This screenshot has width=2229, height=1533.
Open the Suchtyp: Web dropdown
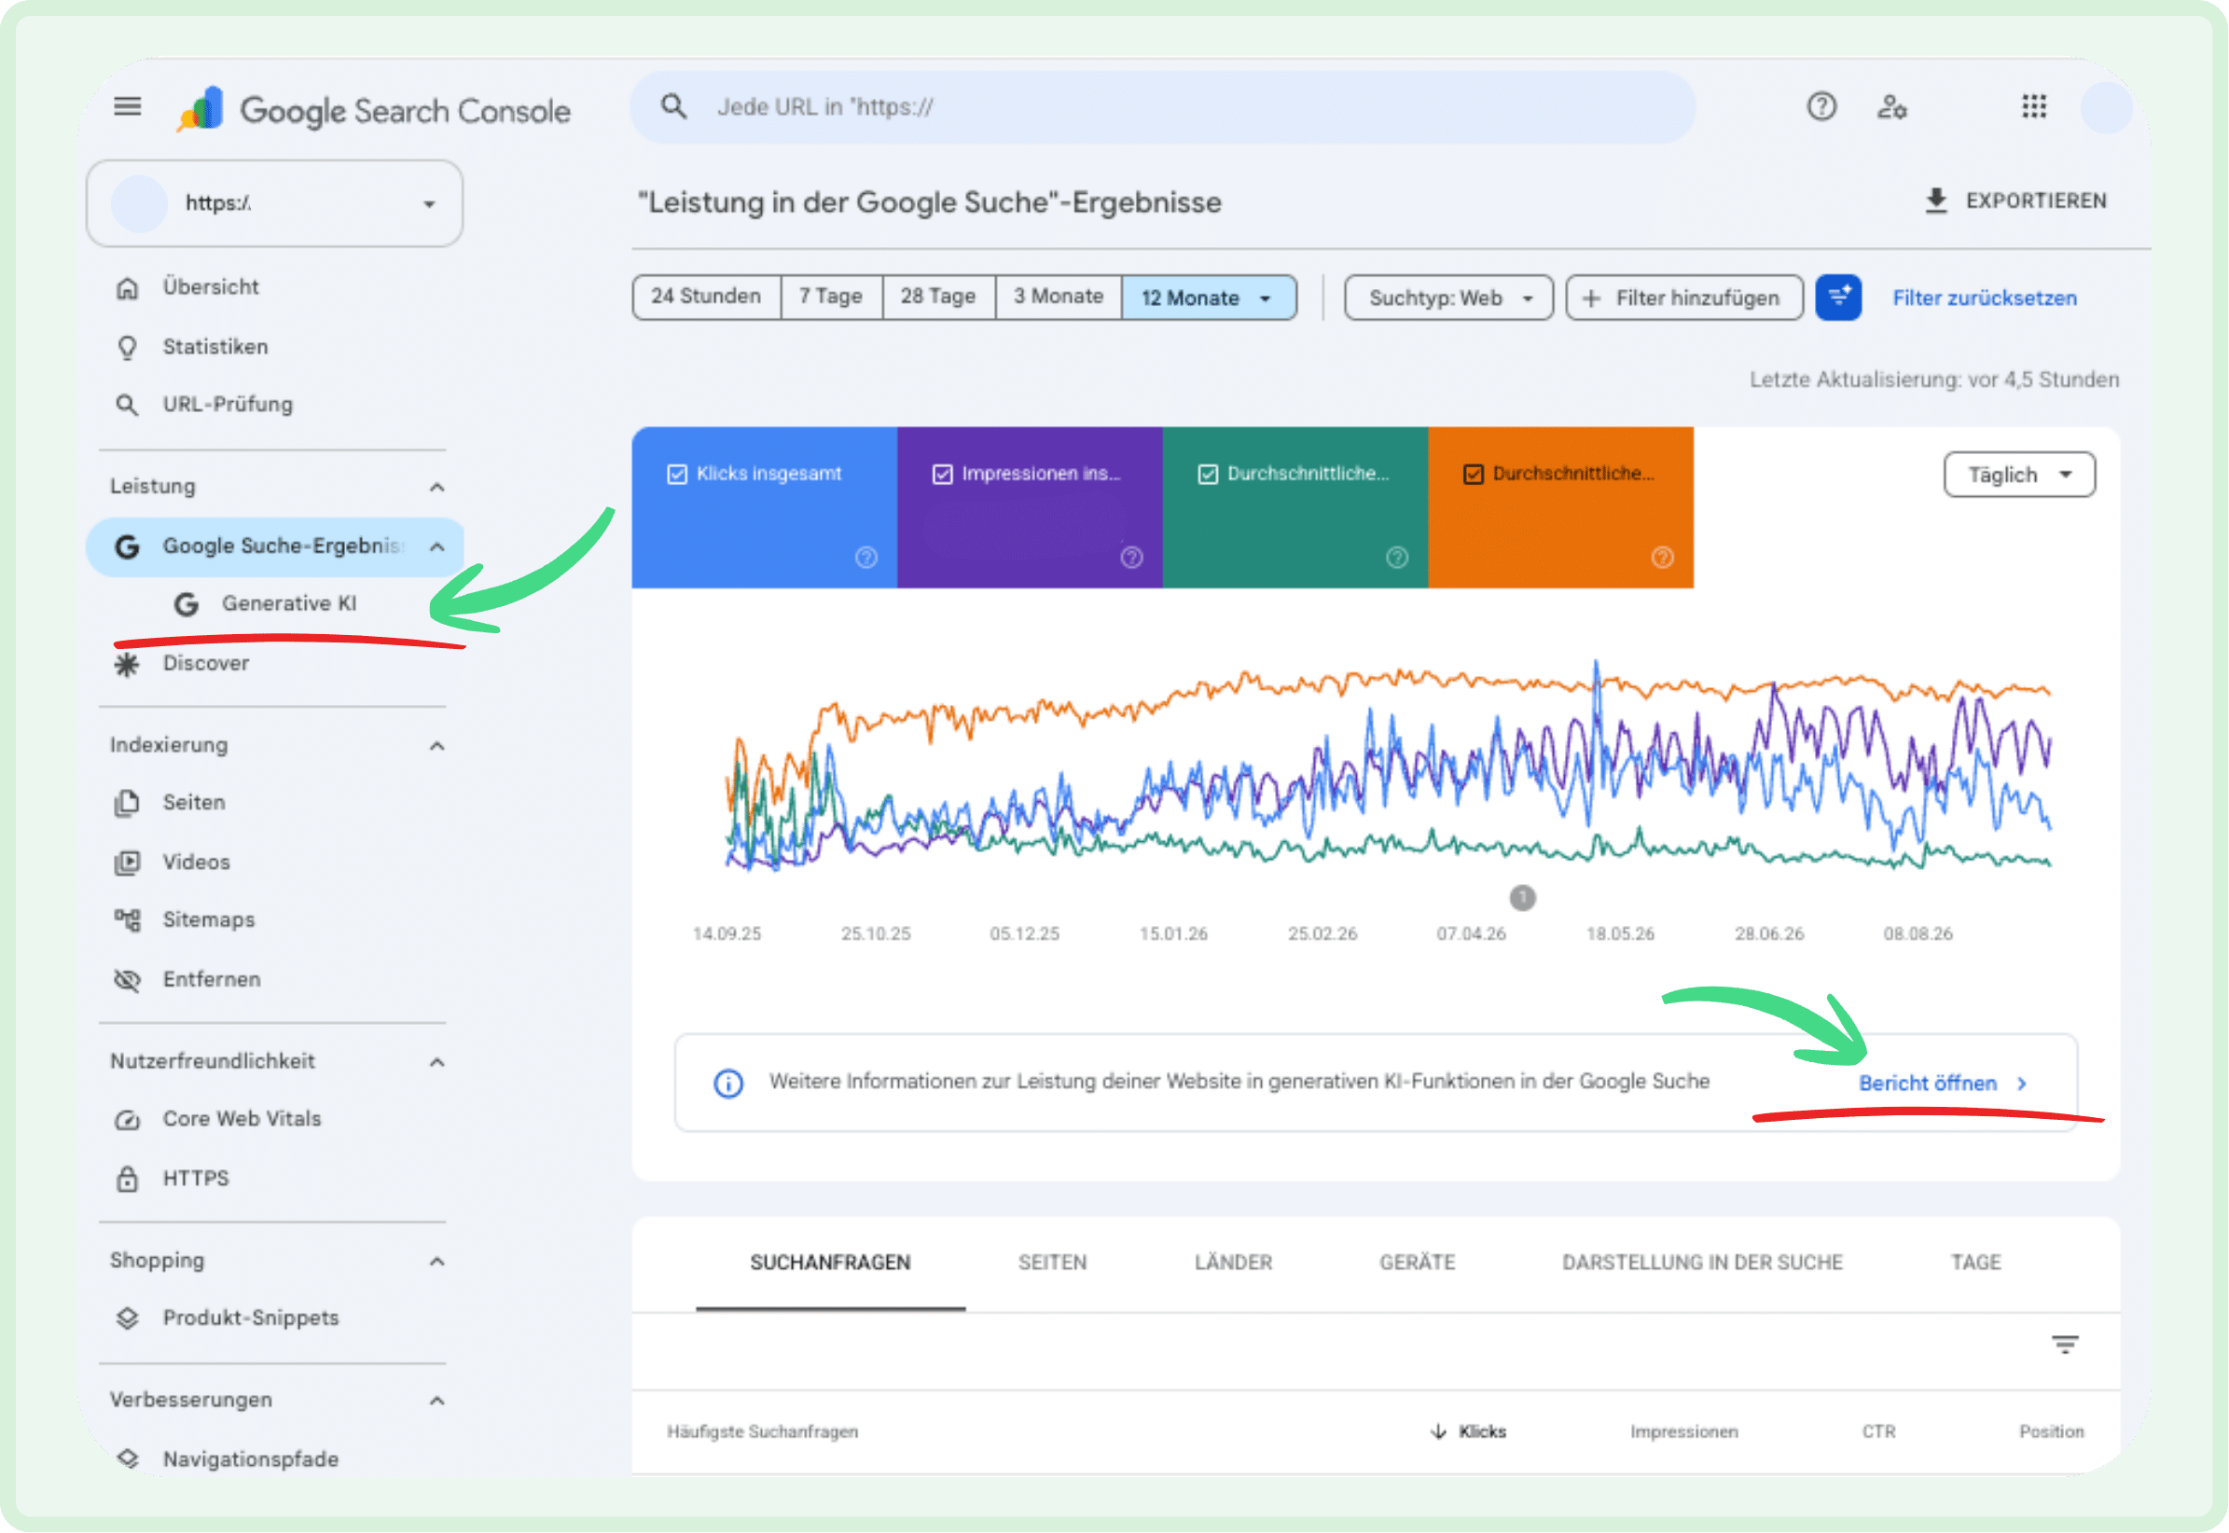click(1449, 297)
